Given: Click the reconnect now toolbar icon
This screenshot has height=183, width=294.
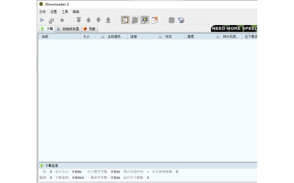Looking at the screenshot, I should click(171, 20).
